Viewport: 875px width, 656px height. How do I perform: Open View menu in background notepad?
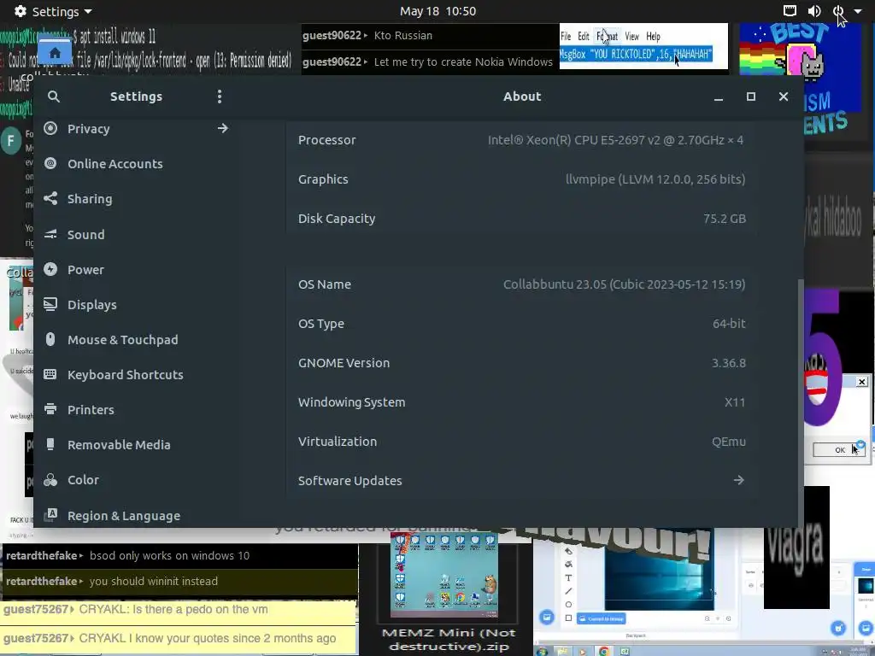click(631, 37)
